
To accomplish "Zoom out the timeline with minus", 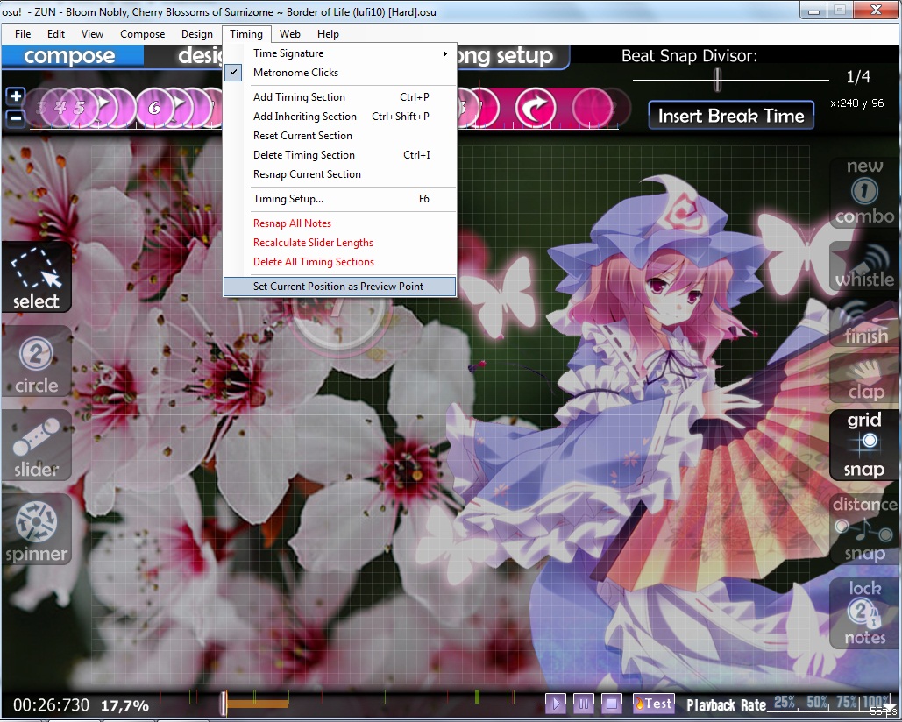I will (x=16, y=118).
